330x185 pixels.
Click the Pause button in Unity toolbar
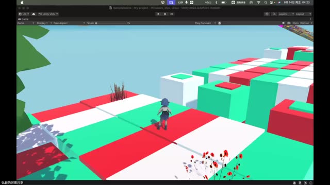point(165,14)
